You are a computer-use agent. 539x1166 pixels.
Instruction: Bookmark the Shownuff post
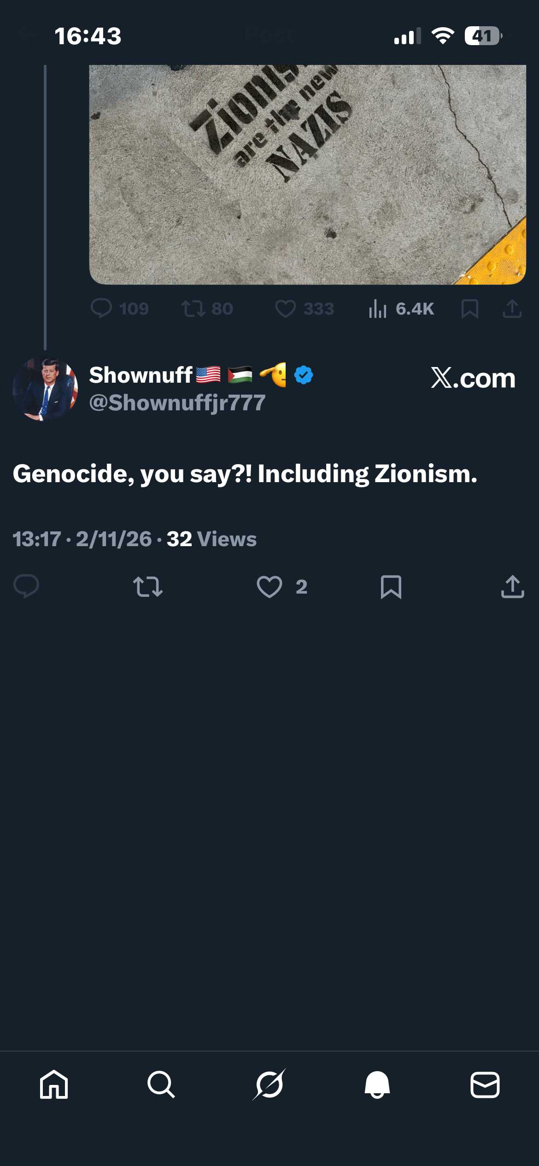tap(391, 587)
